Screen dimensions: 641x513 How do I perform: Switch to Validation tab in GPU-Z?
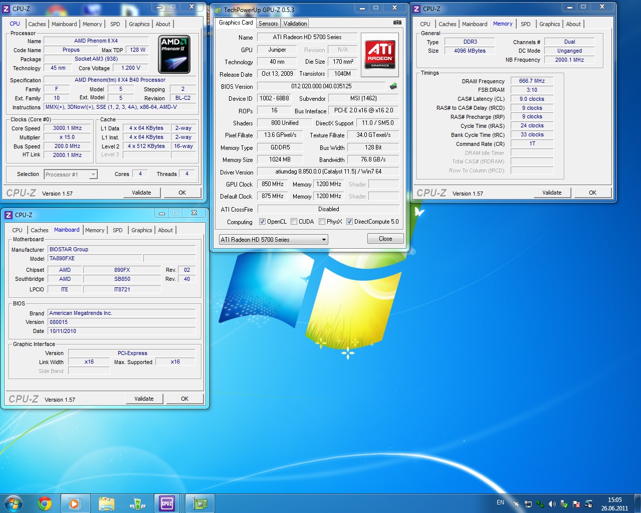pos(295,24)
